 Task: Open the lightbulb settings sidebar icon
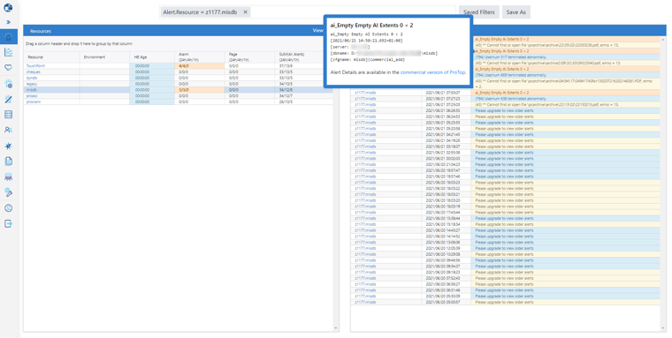(x=8, y=84)
